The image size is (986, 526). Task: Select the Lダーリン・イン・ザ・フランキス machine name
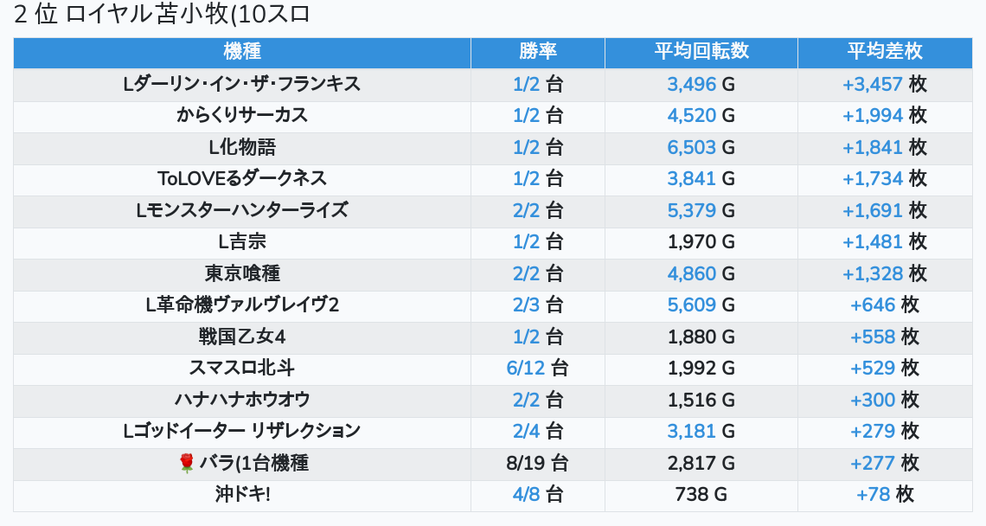[242, 84]
